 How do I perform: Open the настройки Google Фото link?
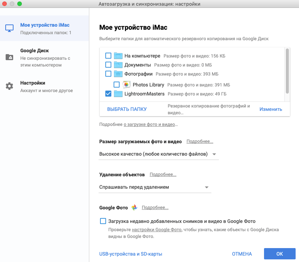[x=157, y=230]
